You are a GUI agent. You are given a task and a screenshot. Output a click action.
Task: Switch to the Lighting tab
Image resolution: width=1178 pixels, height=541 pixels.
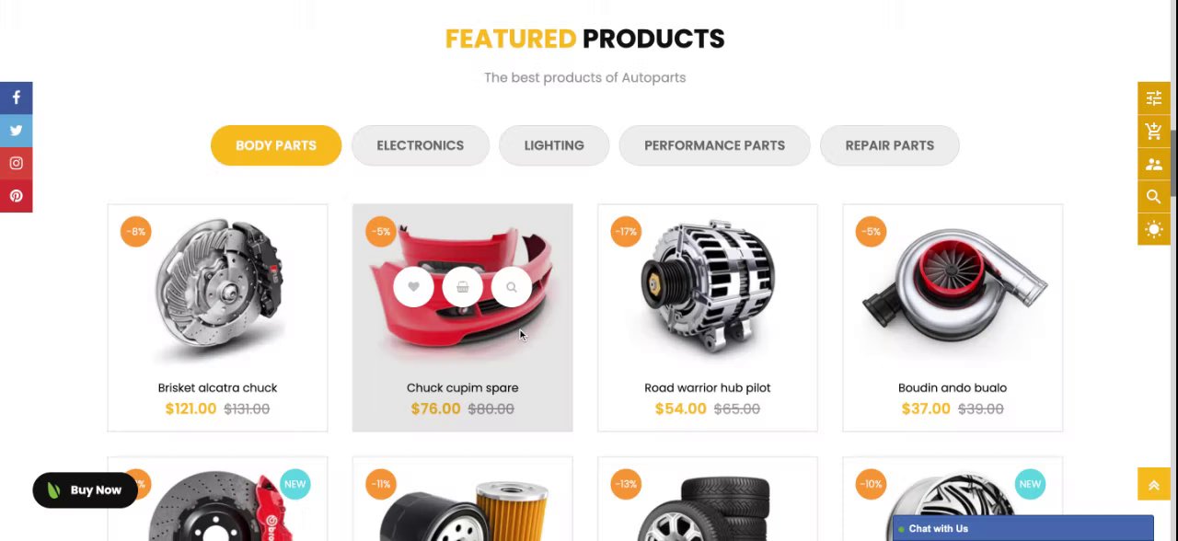pos(554,145)
